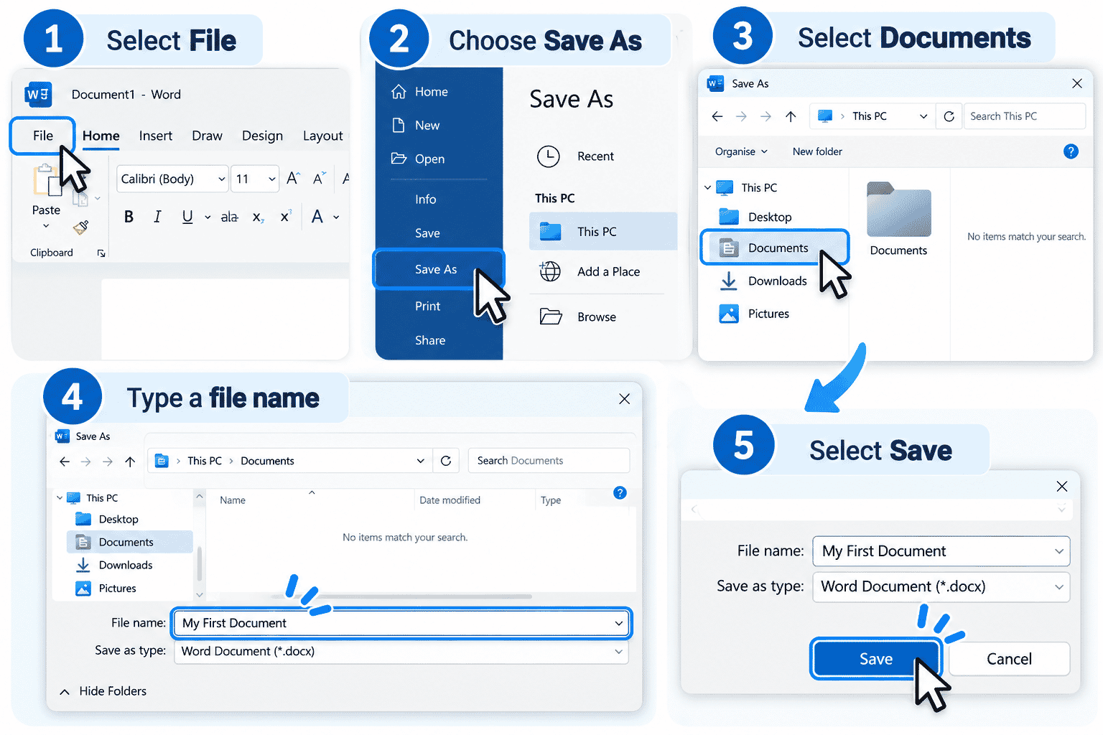Viewport: 1103px width, 735px height.
Task: Open the font size 11 dropdown
Action: (272, 179)
